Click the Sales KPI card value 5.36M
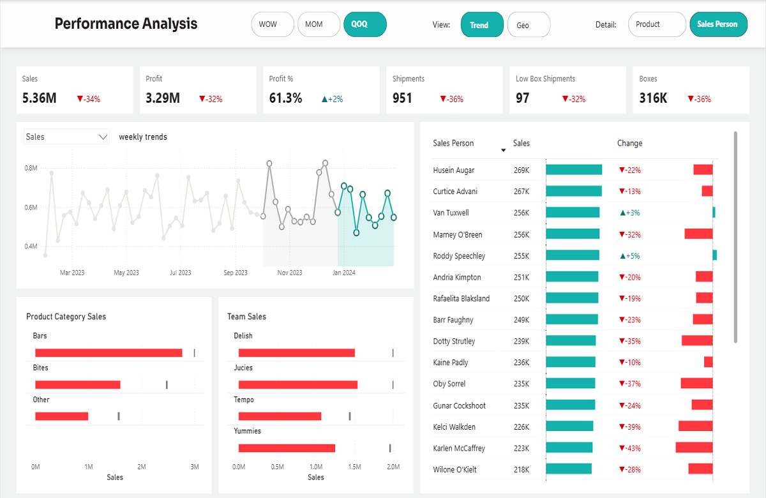 click(x=39, y=98)
